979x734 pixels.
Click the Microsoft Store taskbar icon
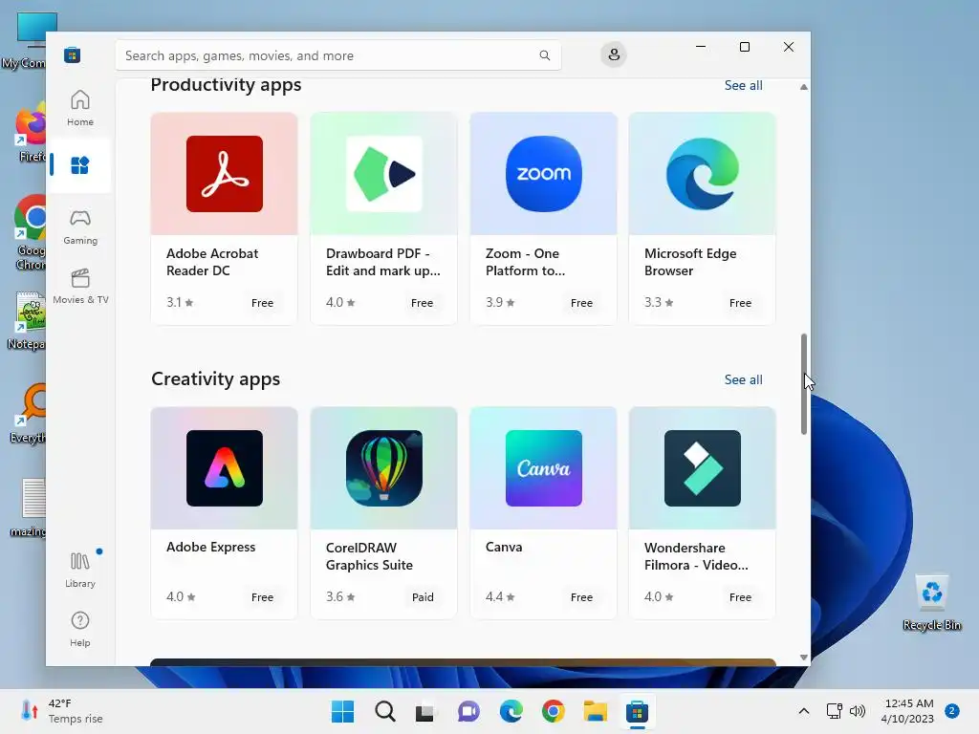coord(637,711)
